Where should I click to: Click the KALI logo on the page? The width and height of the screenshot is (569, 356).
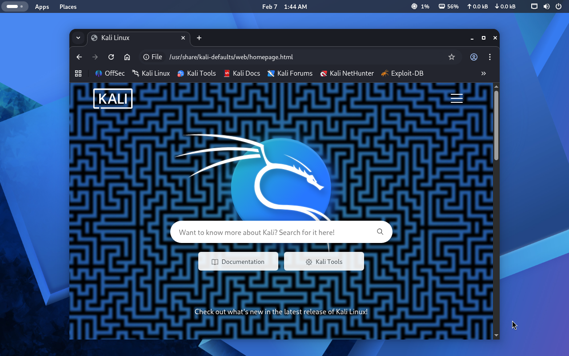[113, 98]
